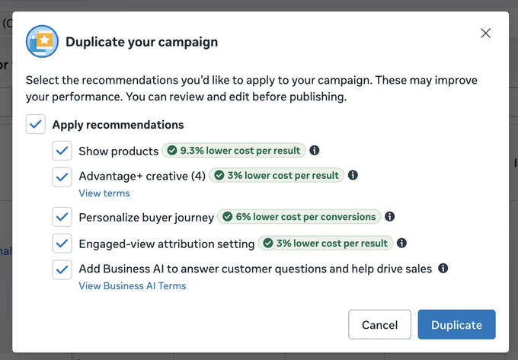
Task: Click the 9.3% lower cost per result badge
Action: coord(234,151)
